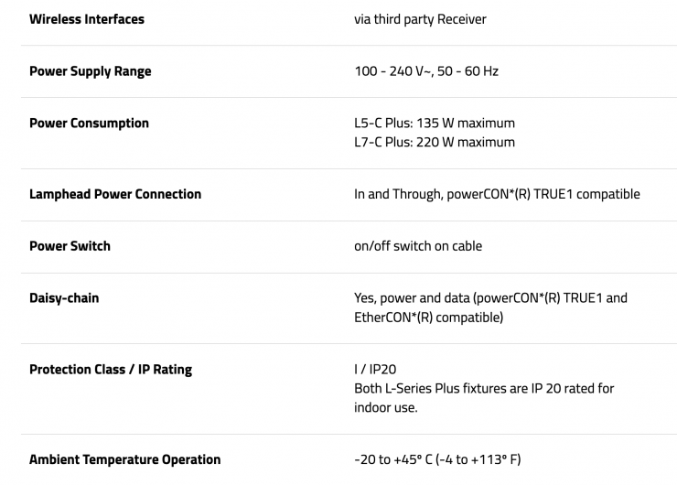Click the 'I / IP20' value
The image size is (677, 485).
375,370
